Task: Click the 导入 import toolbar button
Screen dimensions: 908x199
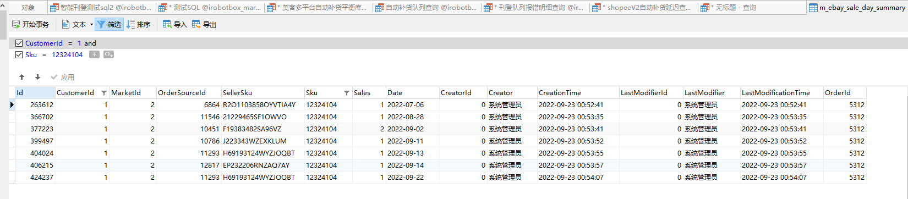Action: point(175,24)
